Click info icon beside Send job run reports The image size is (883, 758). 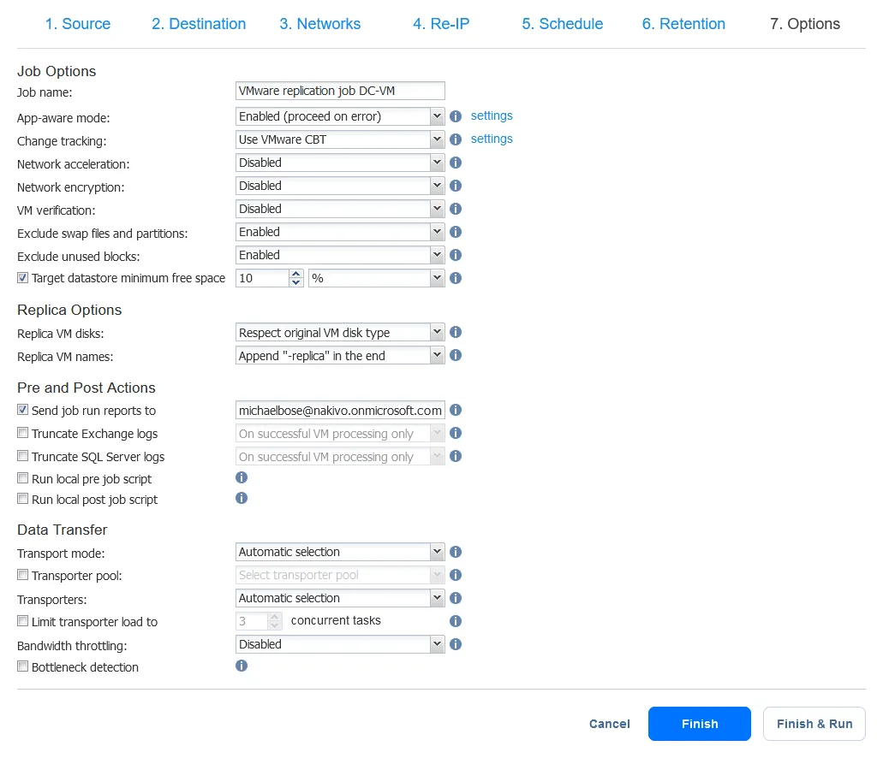pos(456,410)
